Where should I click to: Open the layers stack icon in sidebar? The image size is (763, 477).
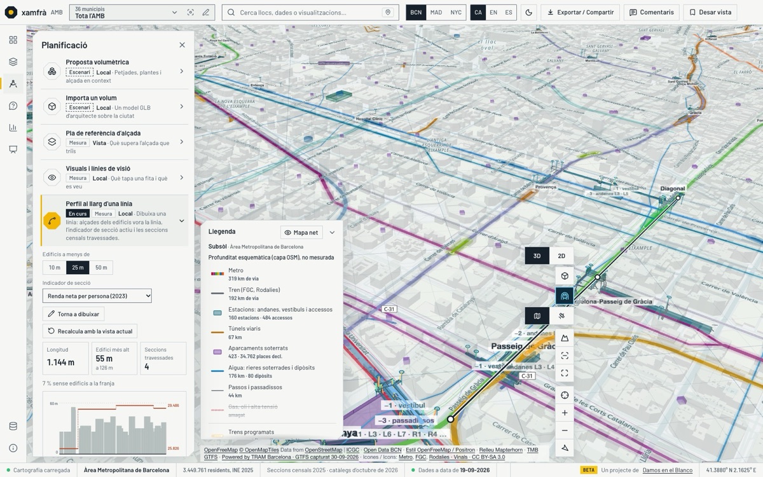click(x=13, y=62)
